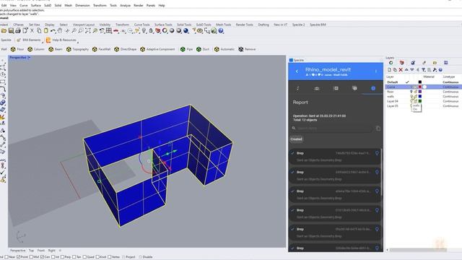Go back using Speckle panel arrow
The width and height of the screenshot is (462, 260).
pos(297,71)
